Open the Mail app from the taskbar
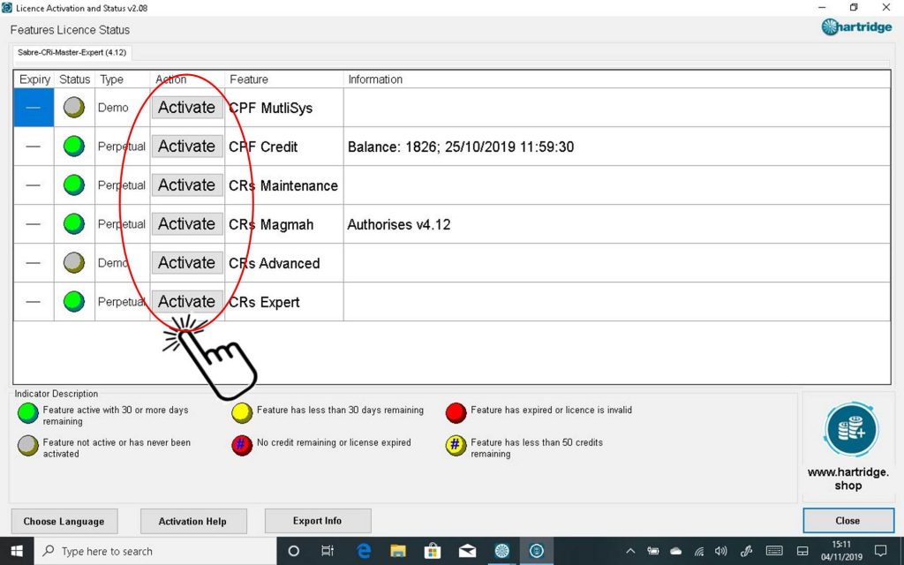Image resolution: width=904 pixels, height=565 pixels. 467,551
